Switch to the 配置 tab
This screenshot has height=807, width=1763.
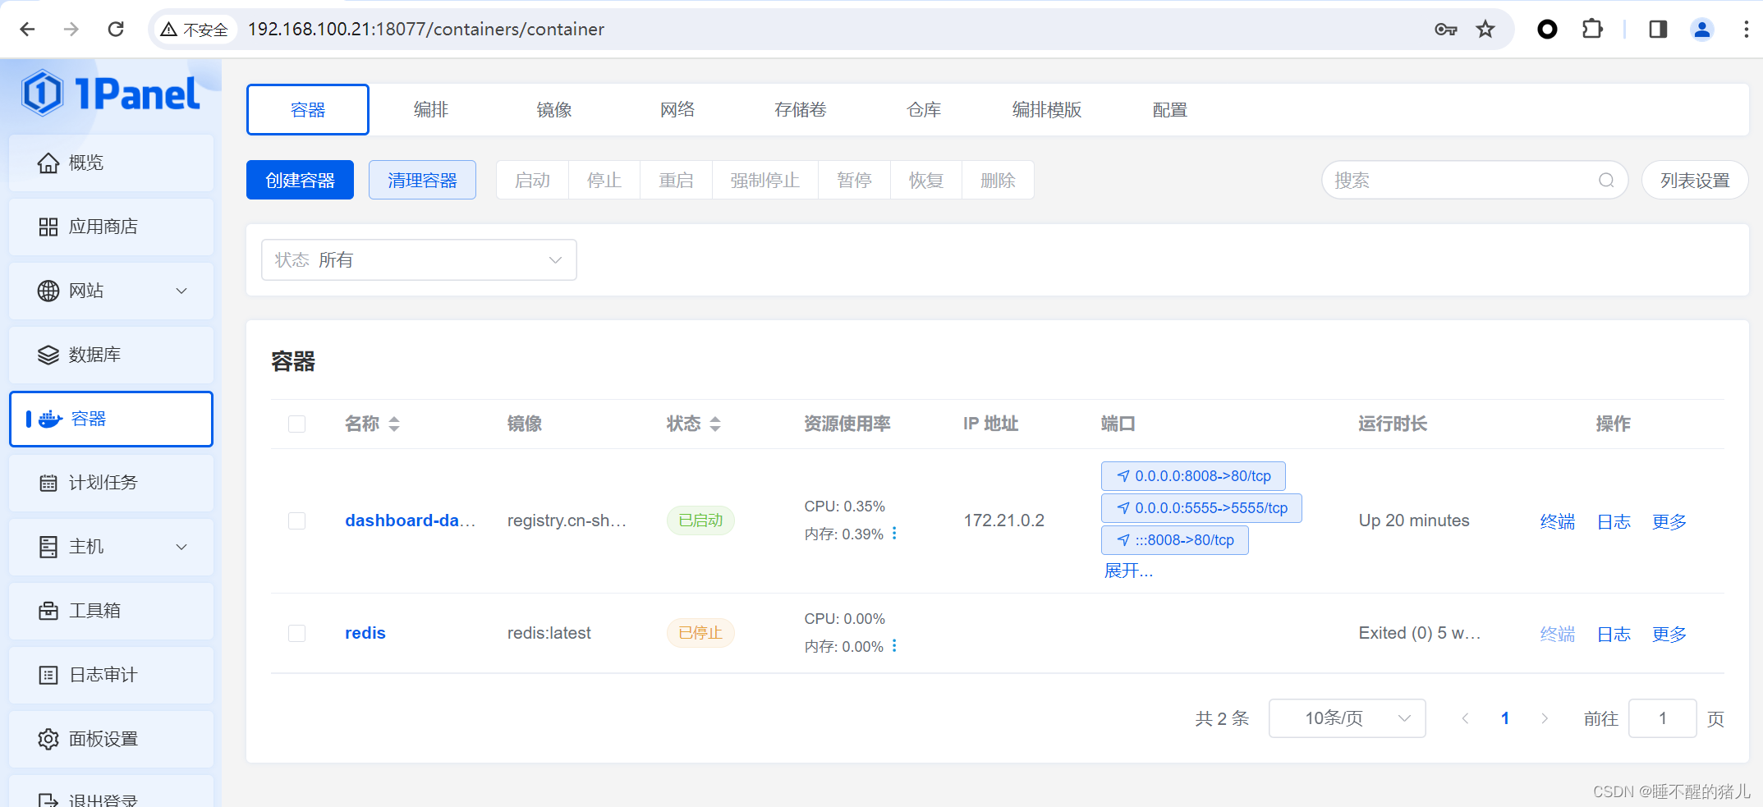pyautogui.click(x=1170, y=110)
